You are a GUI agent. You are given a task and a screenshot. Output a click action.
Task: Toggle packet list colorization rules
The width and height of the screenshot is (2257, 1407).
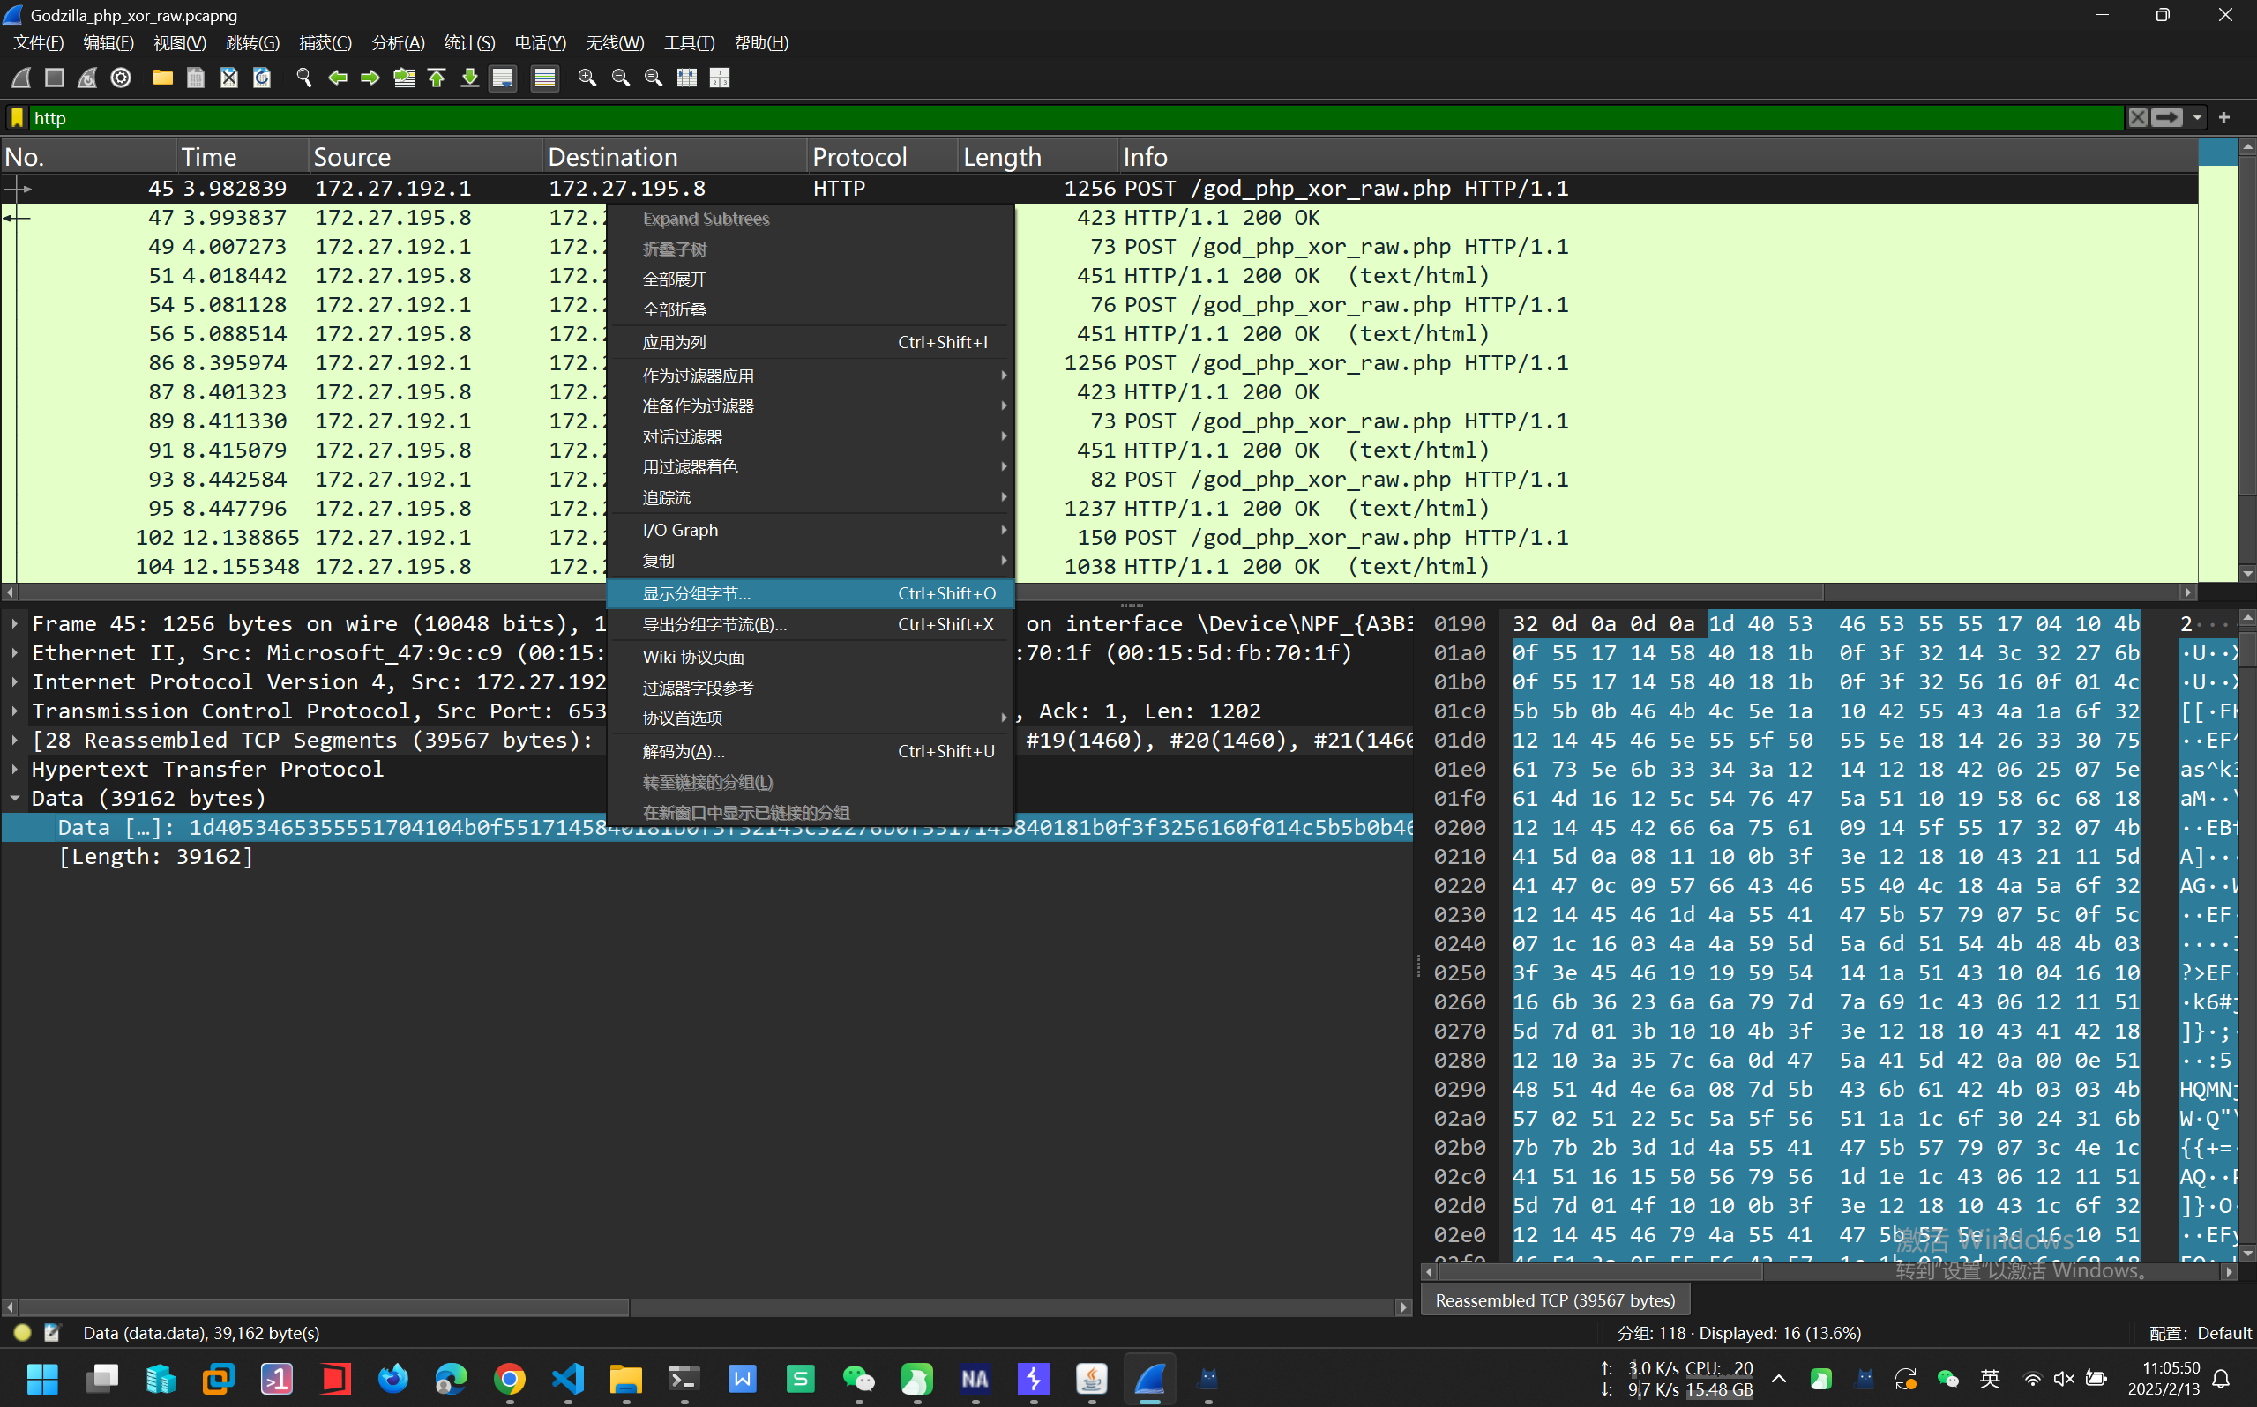point(544,78)
